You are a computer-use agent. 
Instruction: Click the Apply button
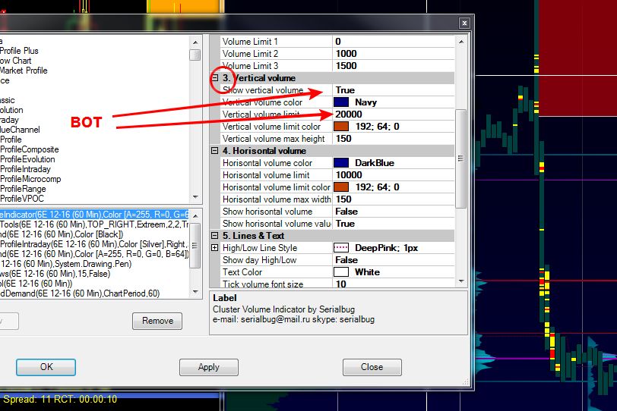click(x=208, y=367)
